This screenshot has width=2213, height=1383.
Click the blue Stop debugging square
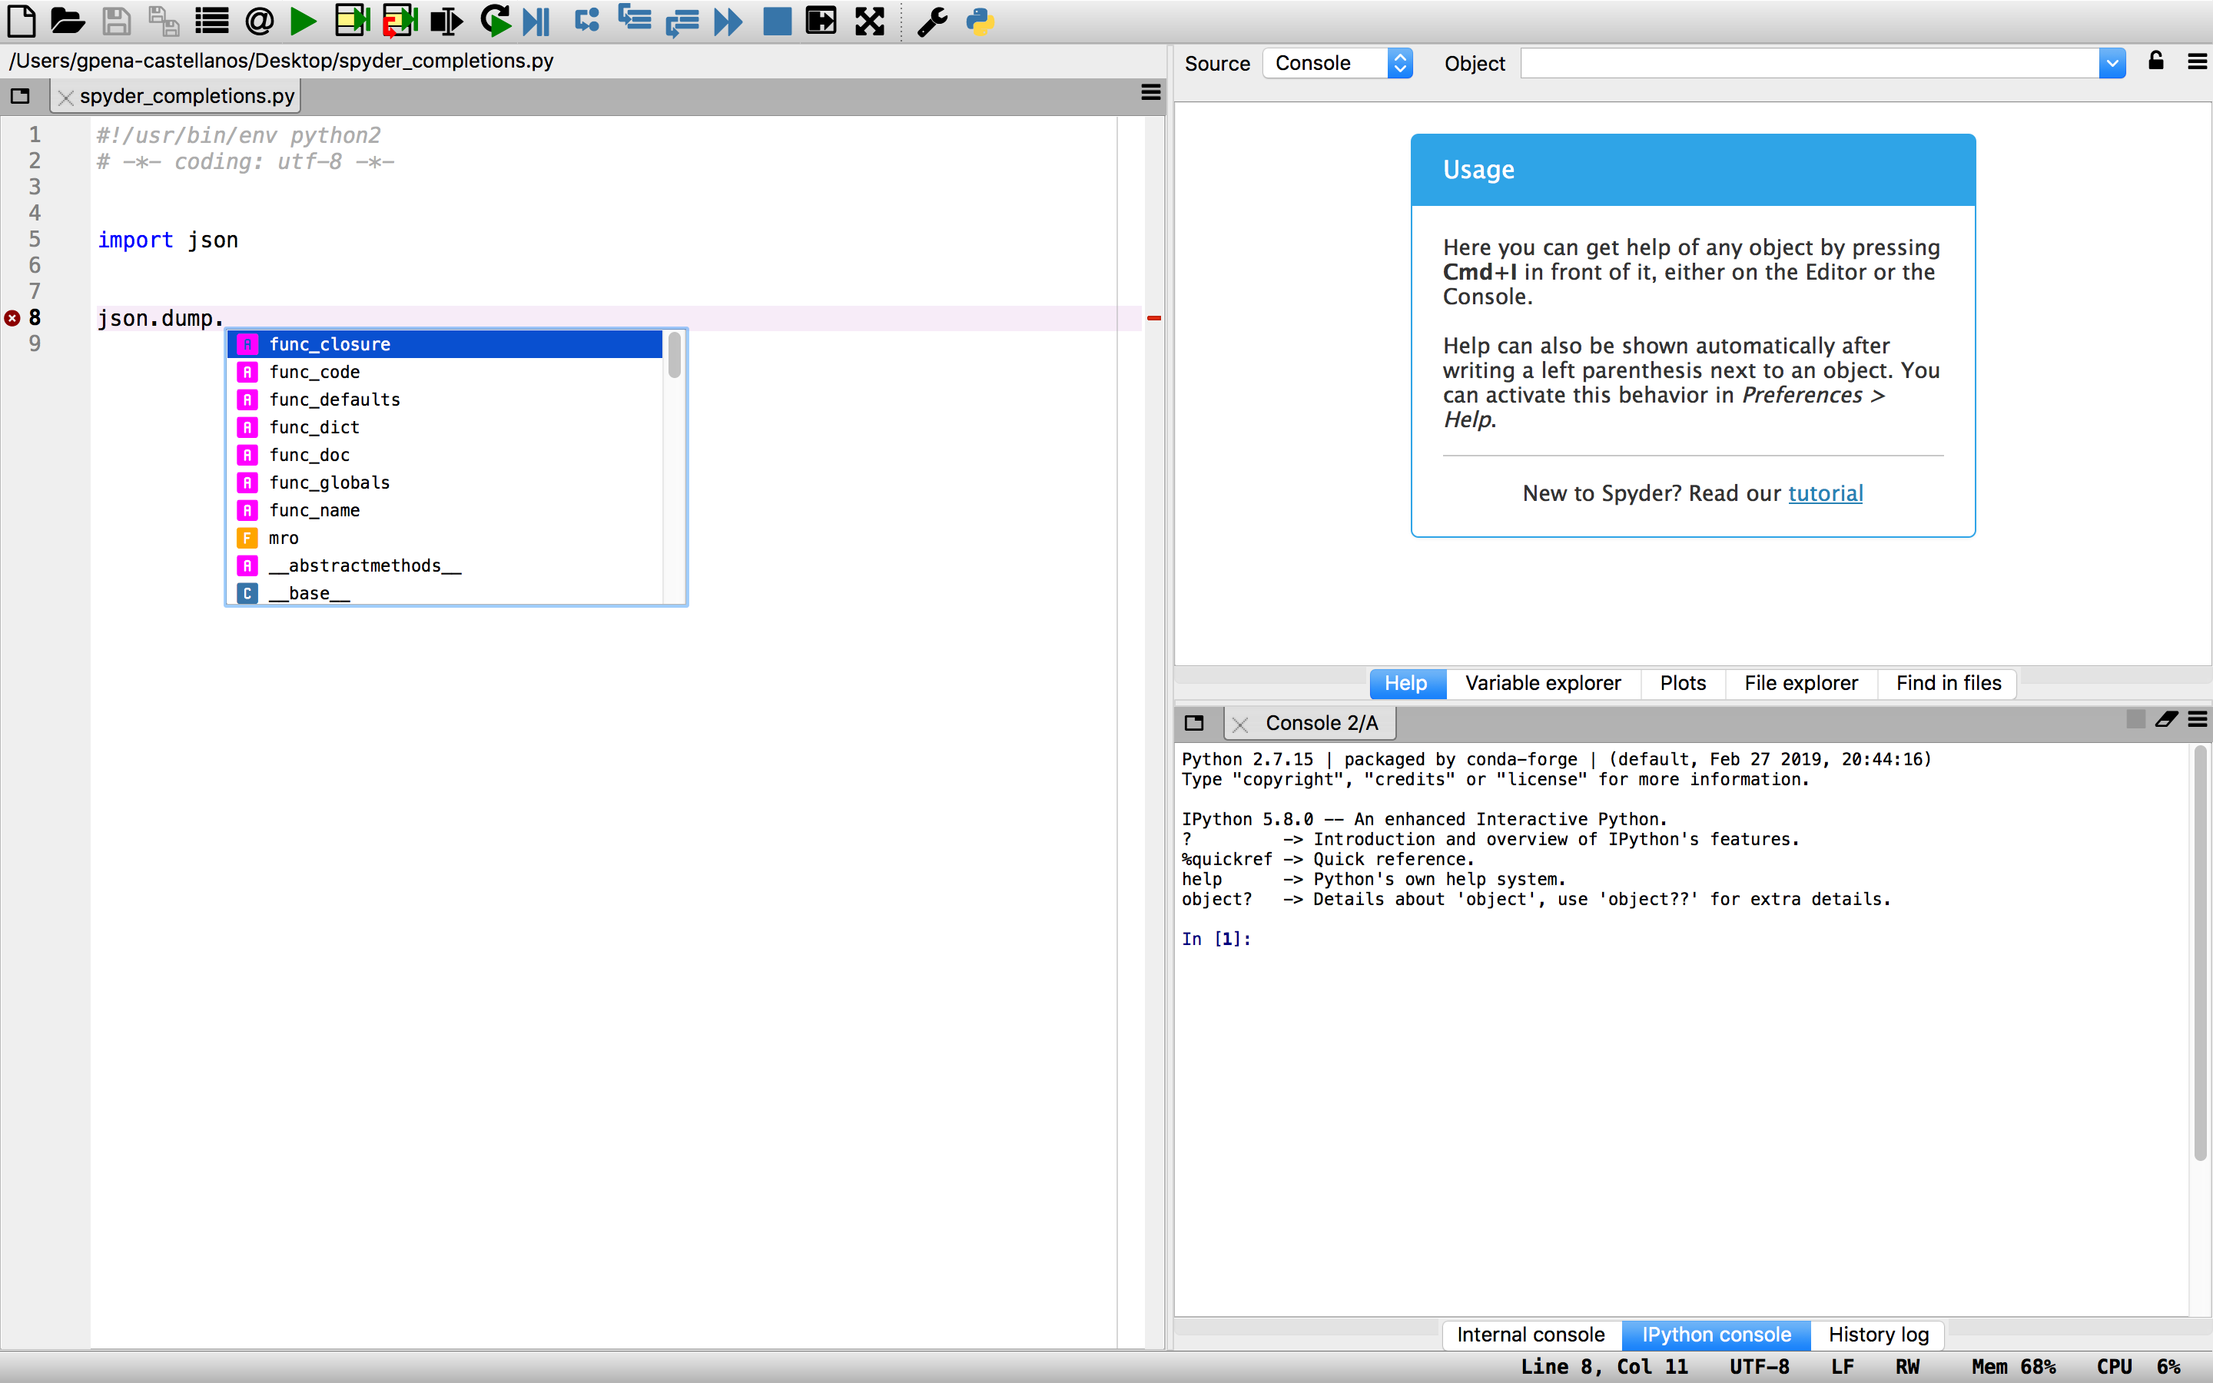point(776,21)
